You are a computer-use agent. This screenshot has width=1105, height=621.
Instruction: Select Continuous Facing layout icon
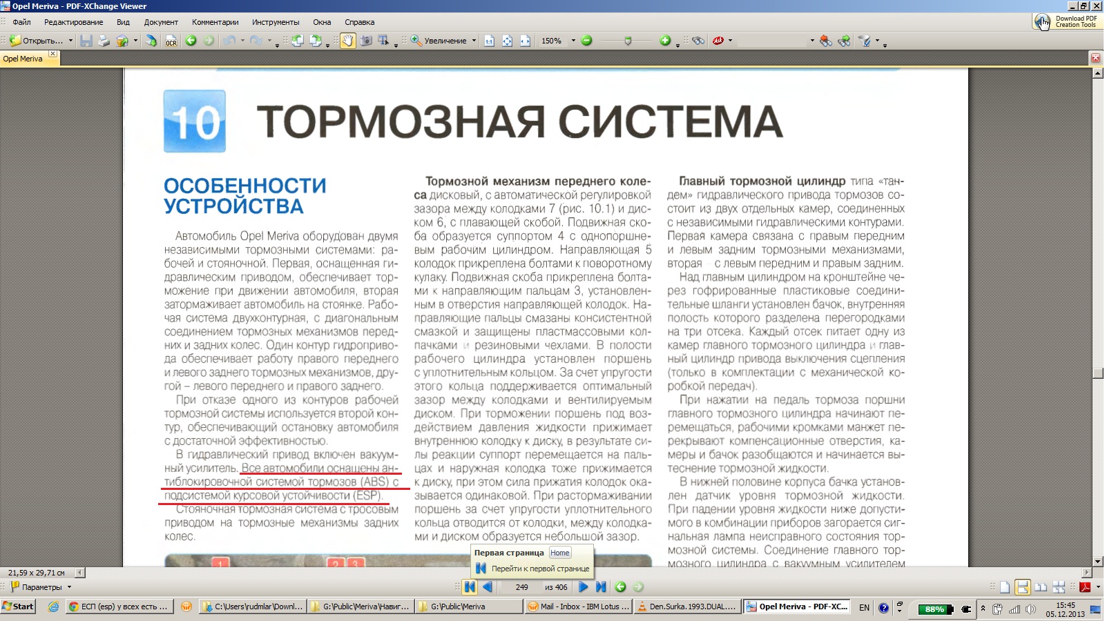[x=1059, y=587]
